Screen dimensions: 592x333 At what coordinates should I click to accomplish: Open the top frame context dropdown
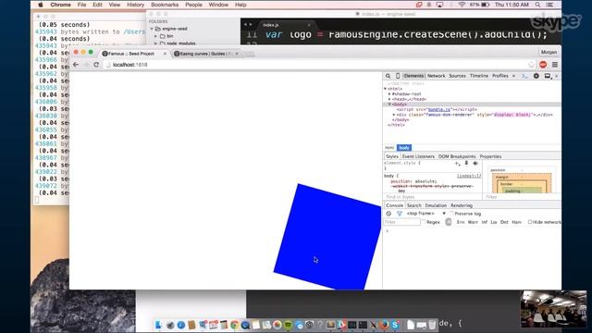[x=425, y=214]
